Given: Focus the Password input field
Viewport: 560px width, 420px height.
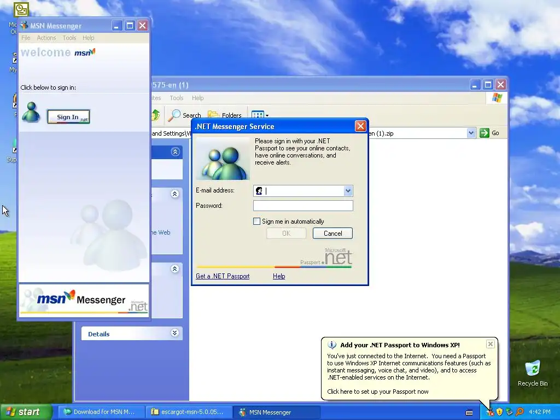Looking at the screenshot, I should 303,206.
